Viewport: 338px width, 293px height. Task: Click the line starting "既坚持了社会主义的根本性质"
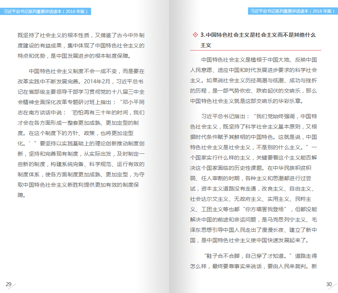coord(81,35)
